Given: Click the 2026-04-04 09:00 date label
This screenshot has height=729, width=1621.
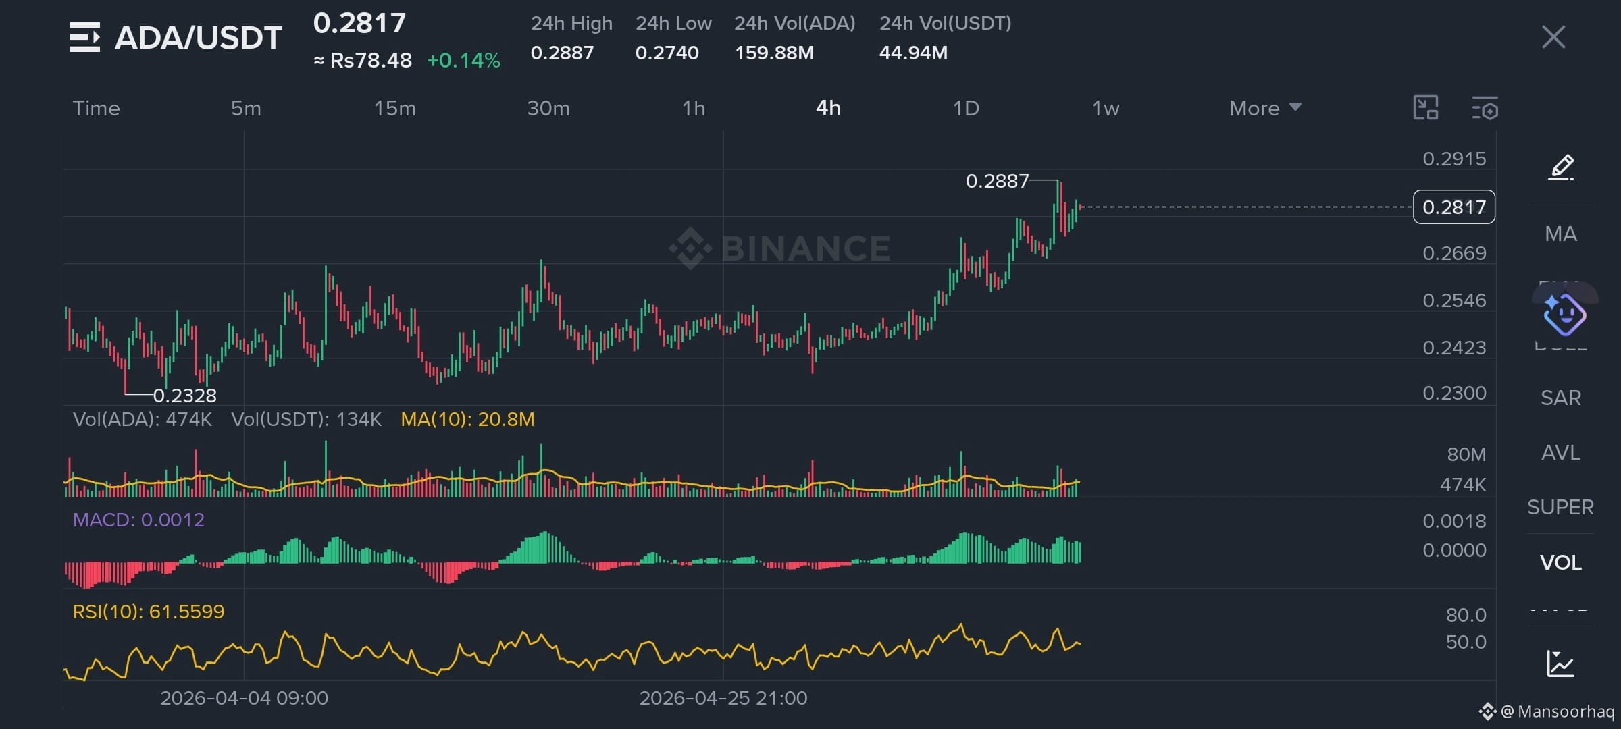Looking at the screenshot, I should coord(244,698).
